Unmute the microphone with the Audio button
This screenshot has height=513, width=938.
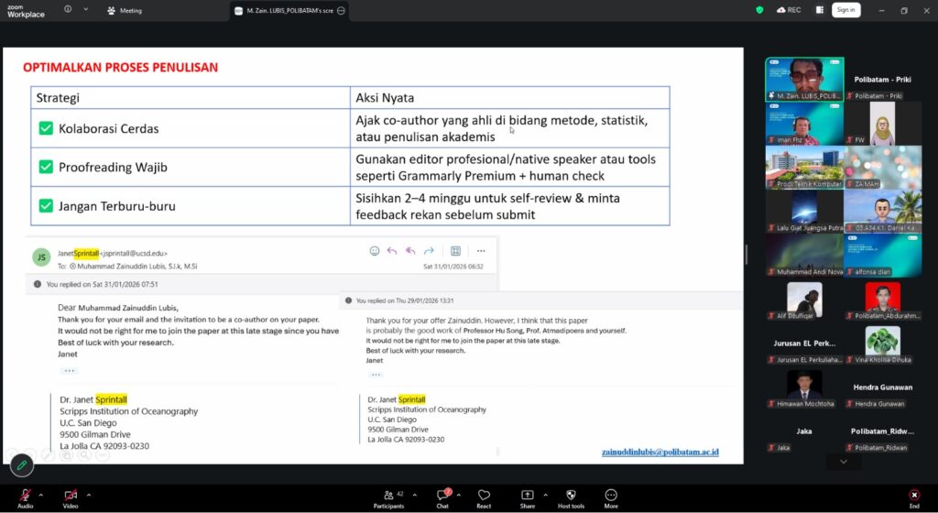[x=25, y=496]
